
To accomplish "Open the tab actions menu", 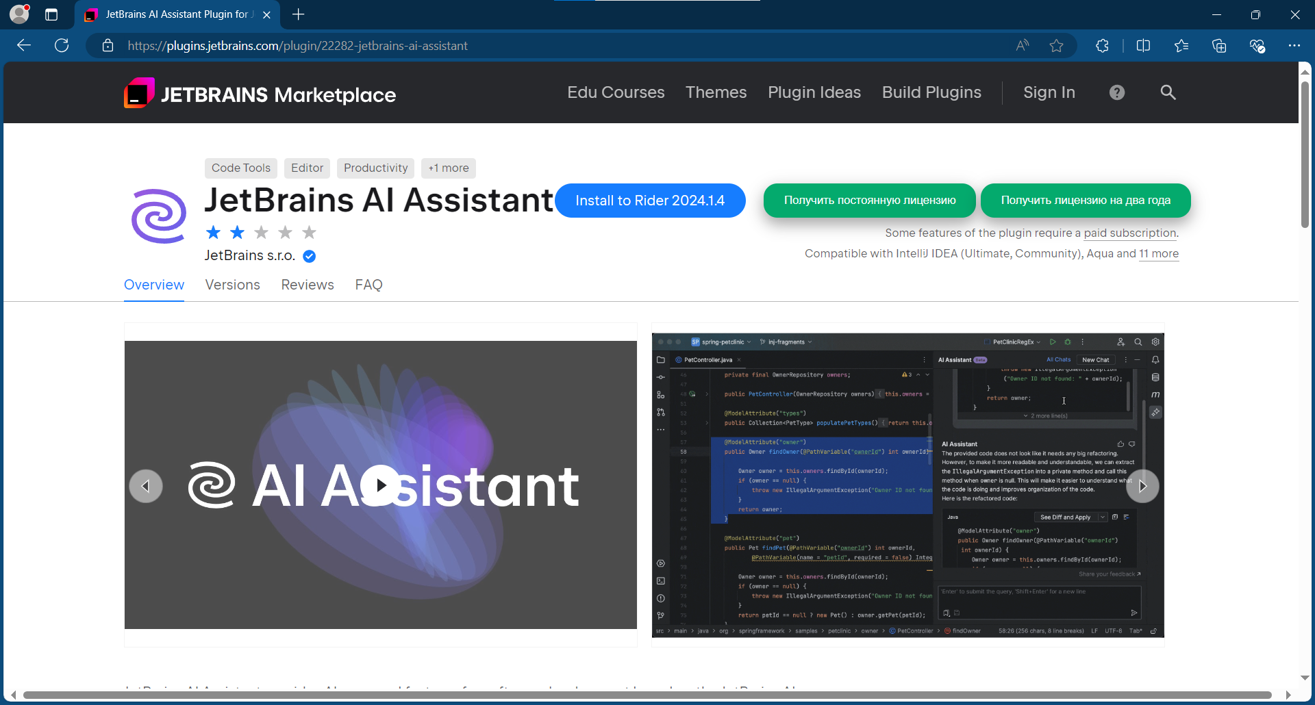I will pos(51,14).
